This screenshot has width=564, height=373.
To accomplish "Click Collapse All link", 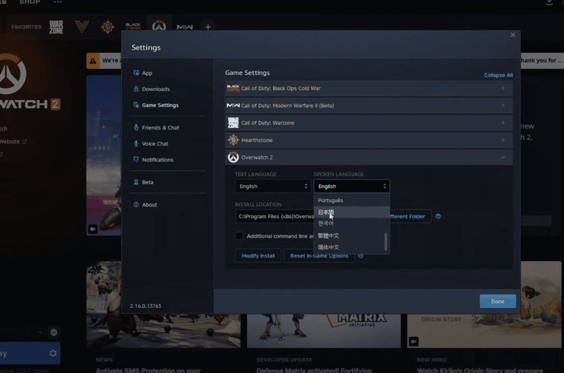I will (x=498, y=75).
